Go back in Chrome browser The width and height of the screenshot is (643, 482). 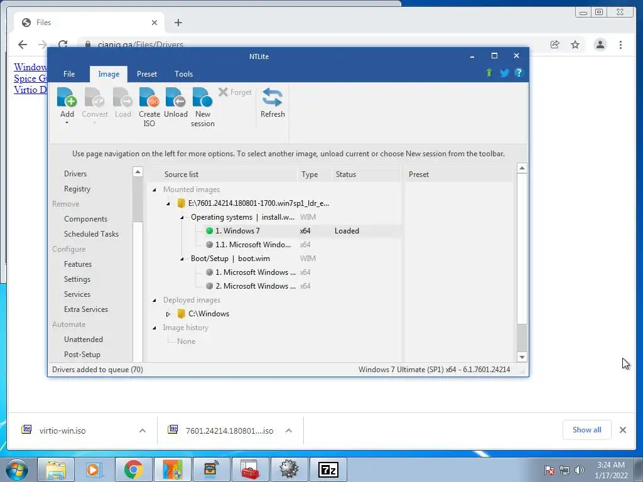23,45
